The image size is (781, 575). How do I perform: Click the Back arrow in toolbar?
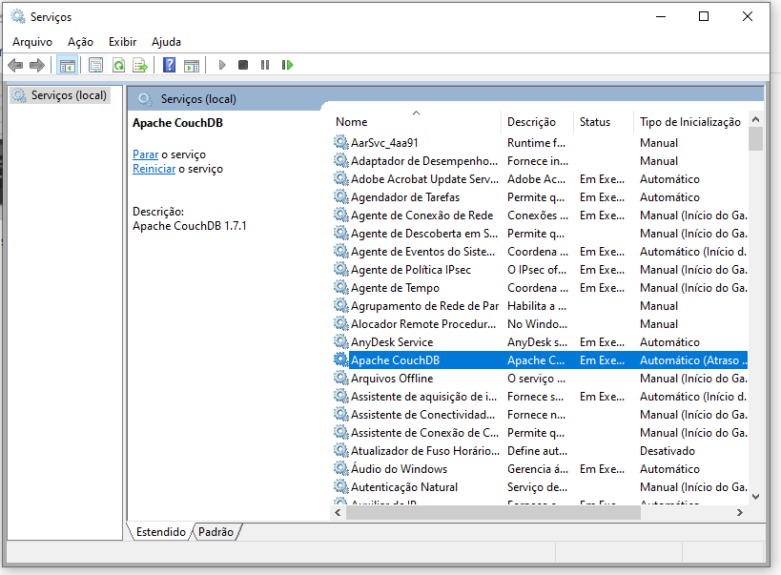[x=15, y=65]
